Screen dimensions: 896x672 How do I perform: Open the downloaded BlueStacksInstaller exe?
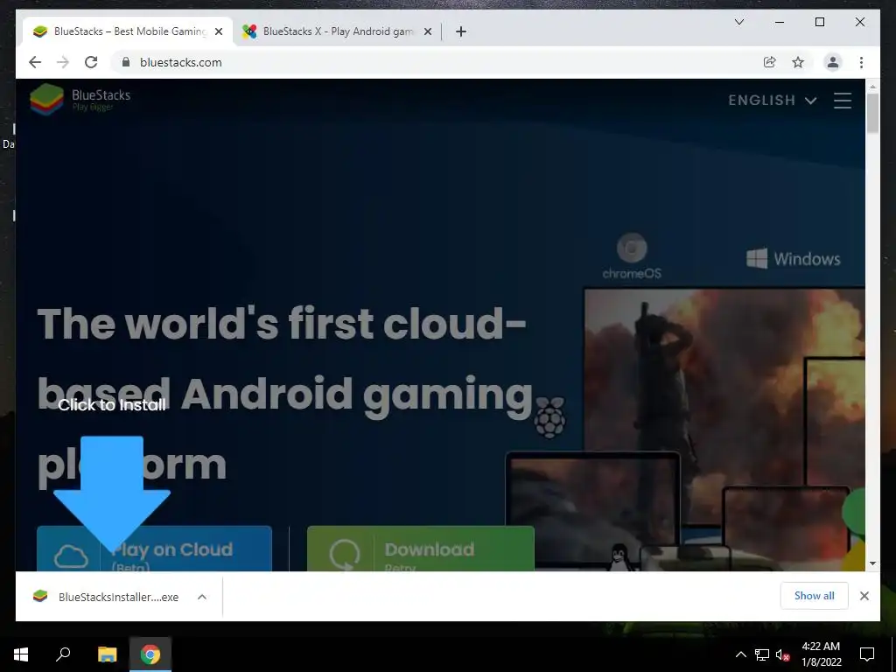107,597
